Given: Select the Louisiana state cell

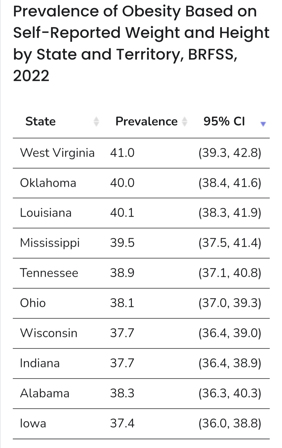Looking at the screenshot, I should 46,213.
